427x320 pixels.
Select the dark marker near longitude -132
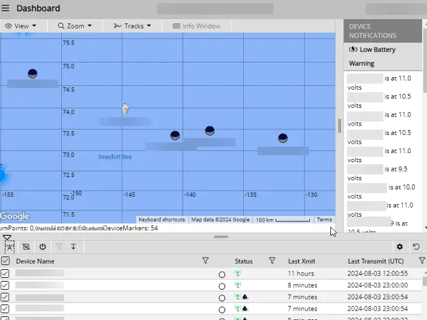[x=283, y=138]
